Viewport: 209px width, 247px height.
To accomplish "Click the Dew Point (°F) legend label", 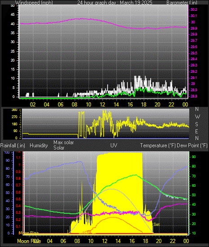I will click(x=192, y=146).
